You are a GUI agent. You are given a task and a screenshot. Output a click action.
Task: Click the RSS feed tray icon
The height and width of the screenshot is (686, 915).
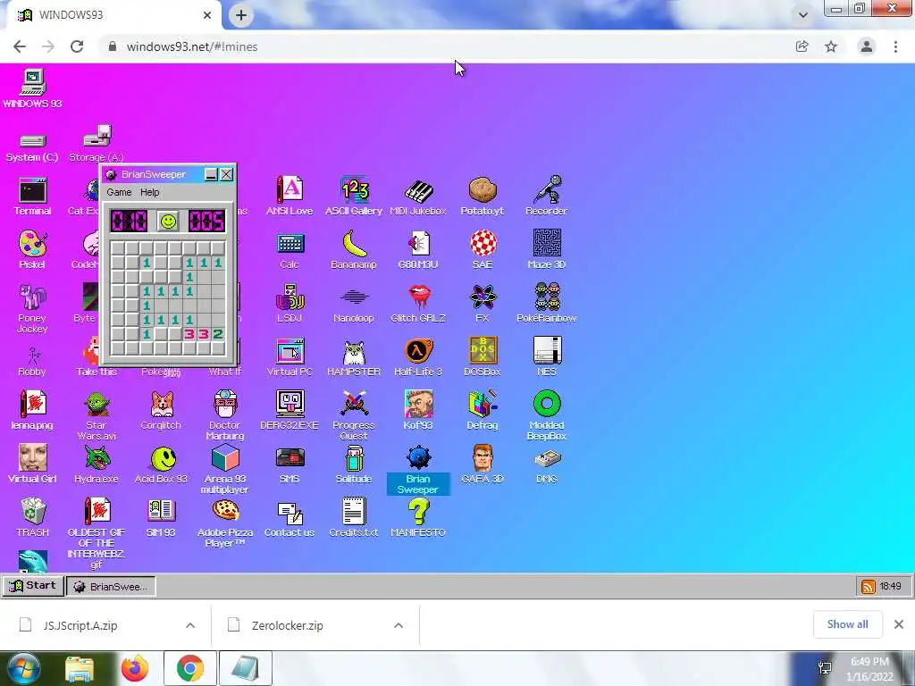869,586
